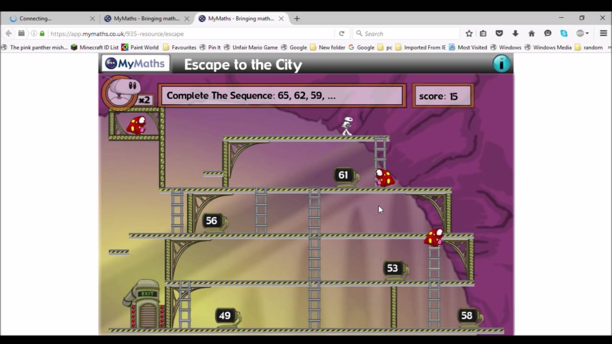This screenshot has height=344, width=612.
Task: Close the second MyMaths tab
Action: pyautogui.click(x=186, y=19)
